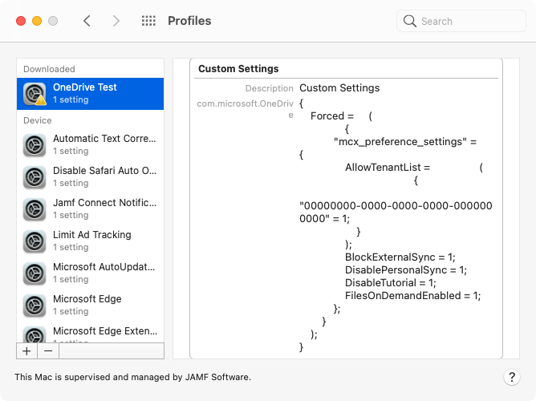Click the Downloaded section header
Screen dimensions: 536x401
coord(49,69)
